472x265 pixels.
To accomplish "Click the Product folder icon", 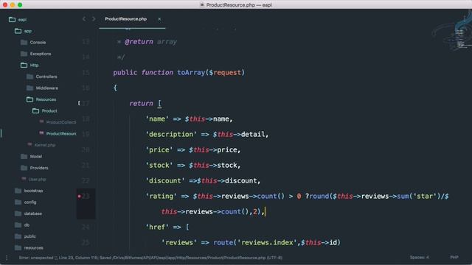I will click(35, 111).
